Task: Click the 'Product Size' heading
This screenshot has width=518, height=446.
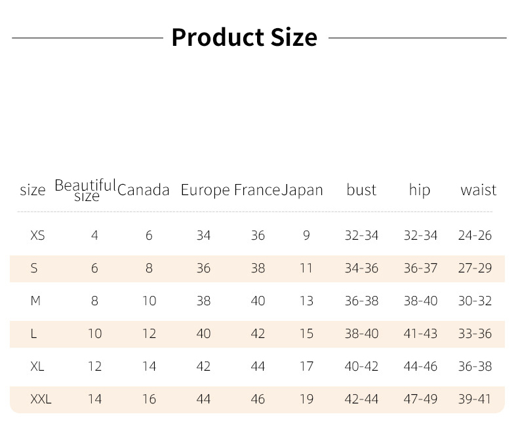Action: point(244,37)
